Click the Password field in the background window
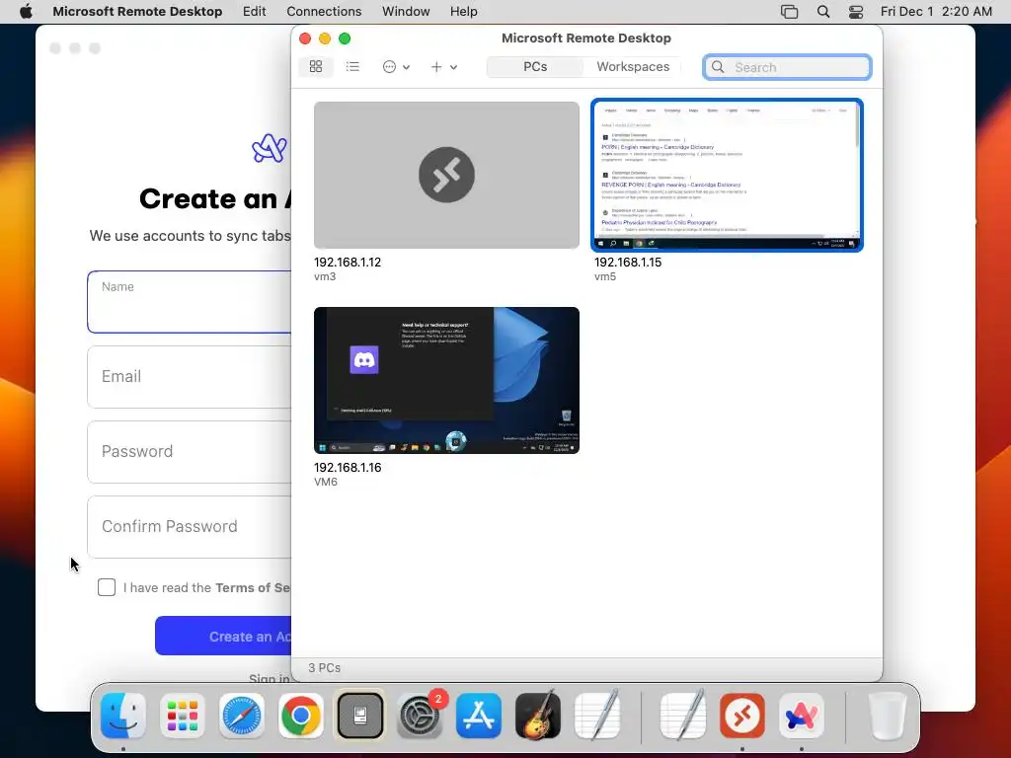1011x758 pixels. pos(190,452)
